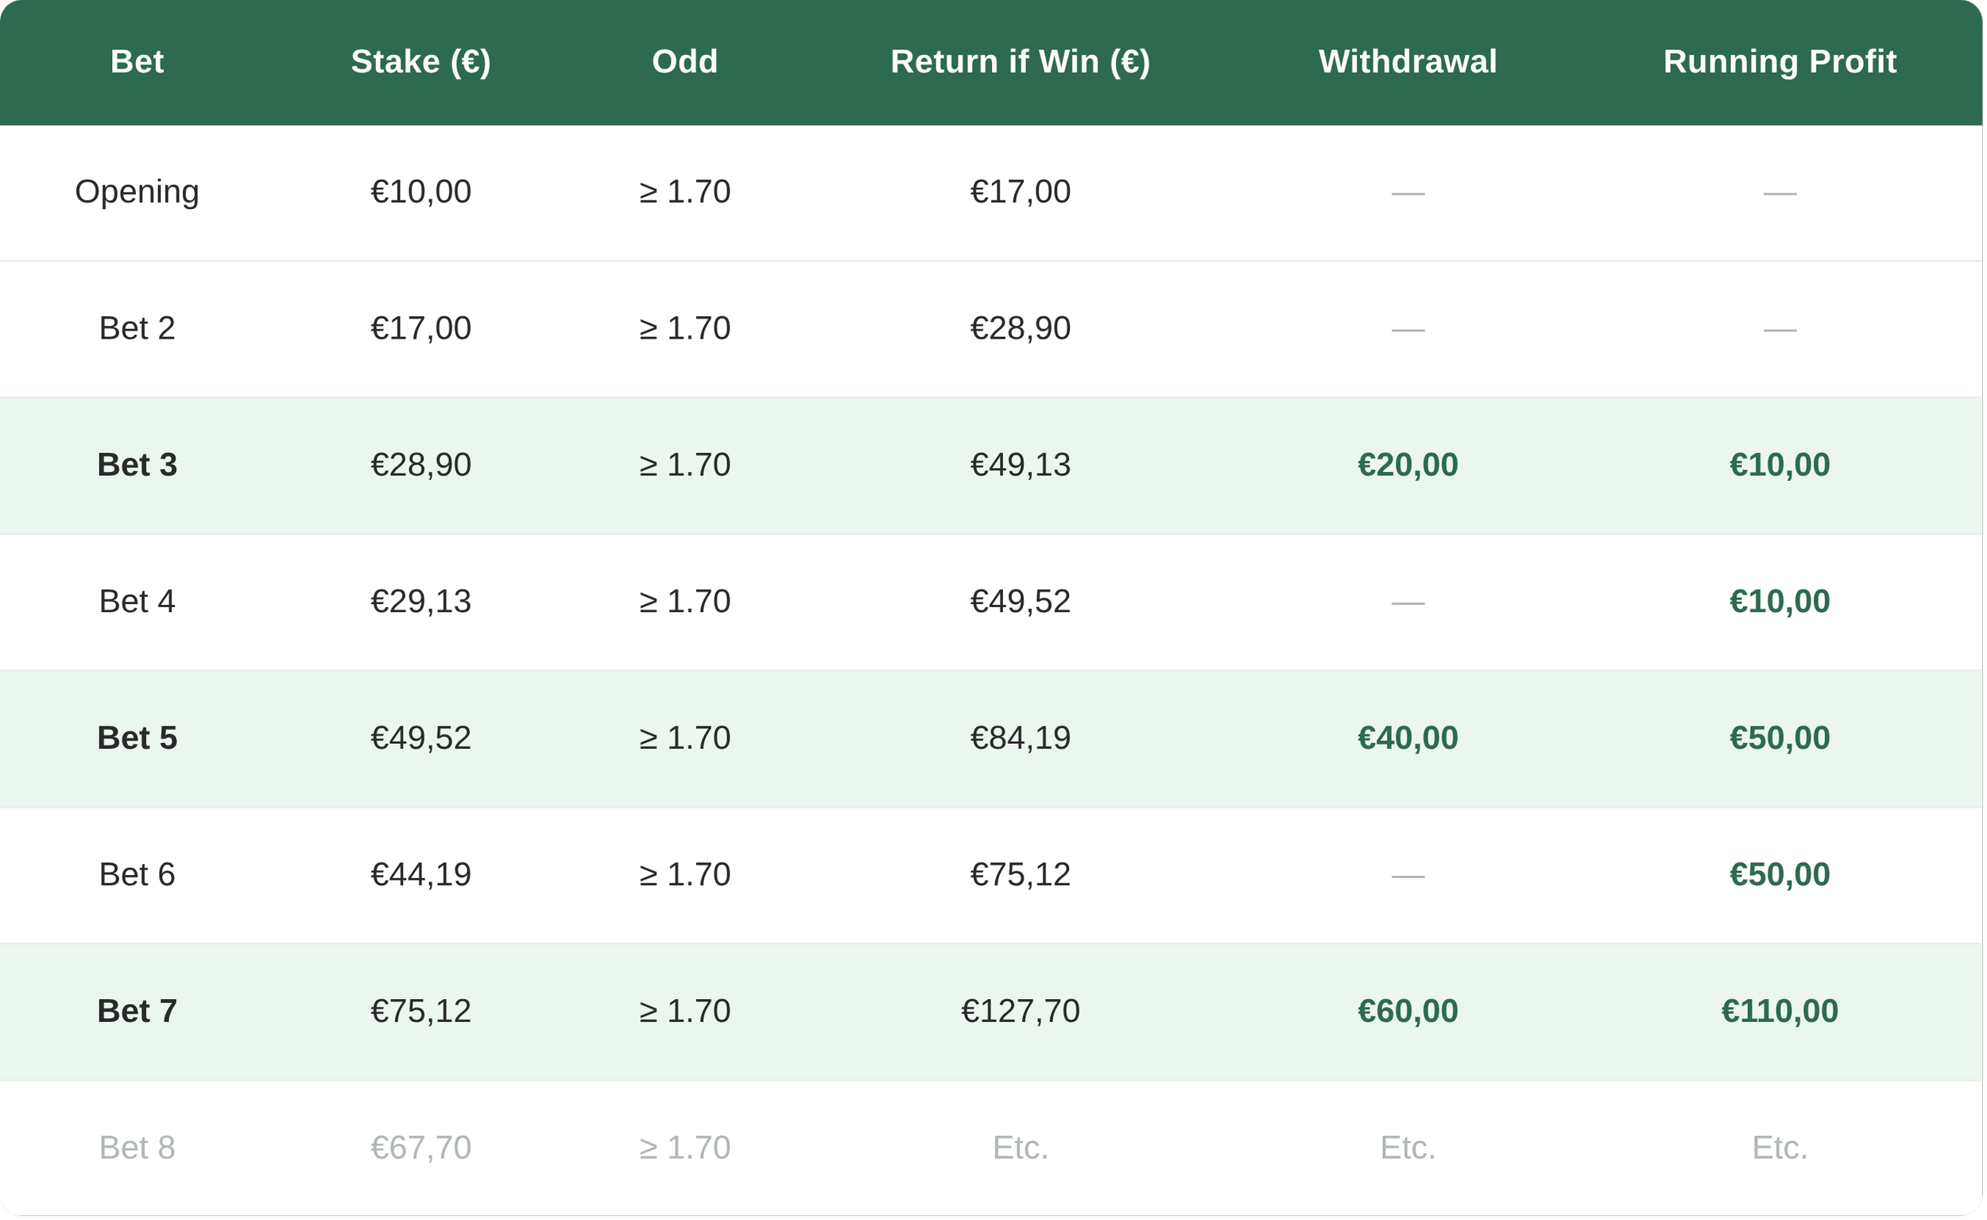Click the '€60,00' withdrawal value
This screenshot has width=1987, height=1220.
pyautogui.click(x=1408, y=1011)
